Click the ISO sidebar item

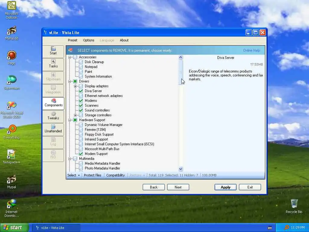point(53,155)
